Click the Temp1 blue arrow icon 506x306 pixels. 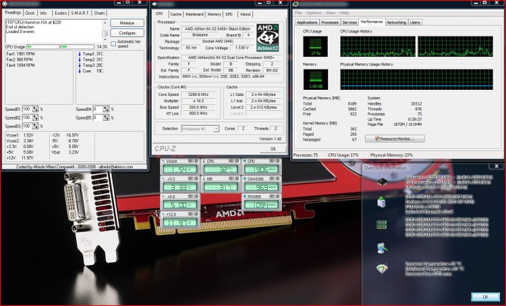point(80,54)
